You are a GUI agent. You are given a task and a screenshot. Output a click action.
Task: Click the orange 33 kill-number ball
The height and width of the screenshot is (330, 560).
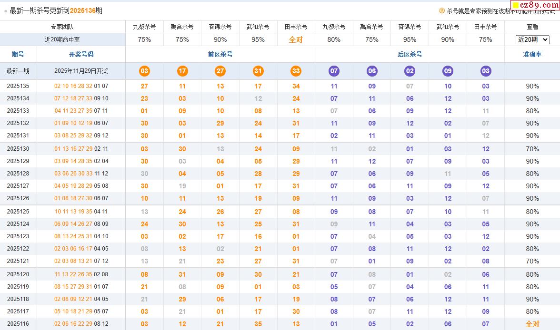[296, 71]
